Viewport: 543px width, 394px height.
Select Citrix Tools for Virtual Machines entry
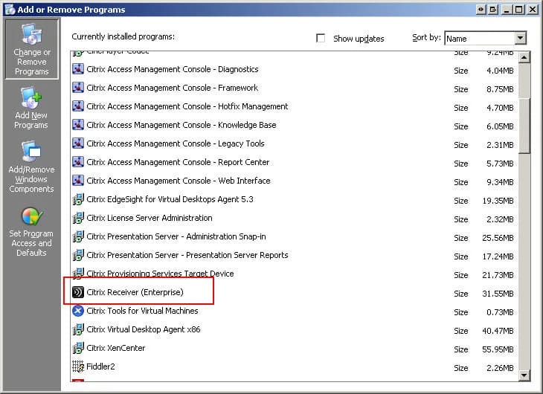142,311
